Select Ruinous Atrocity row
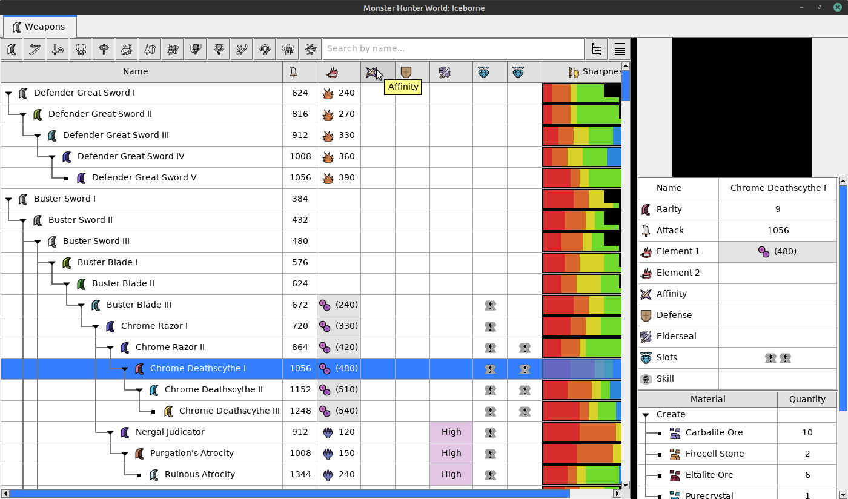 pos(311,475)
